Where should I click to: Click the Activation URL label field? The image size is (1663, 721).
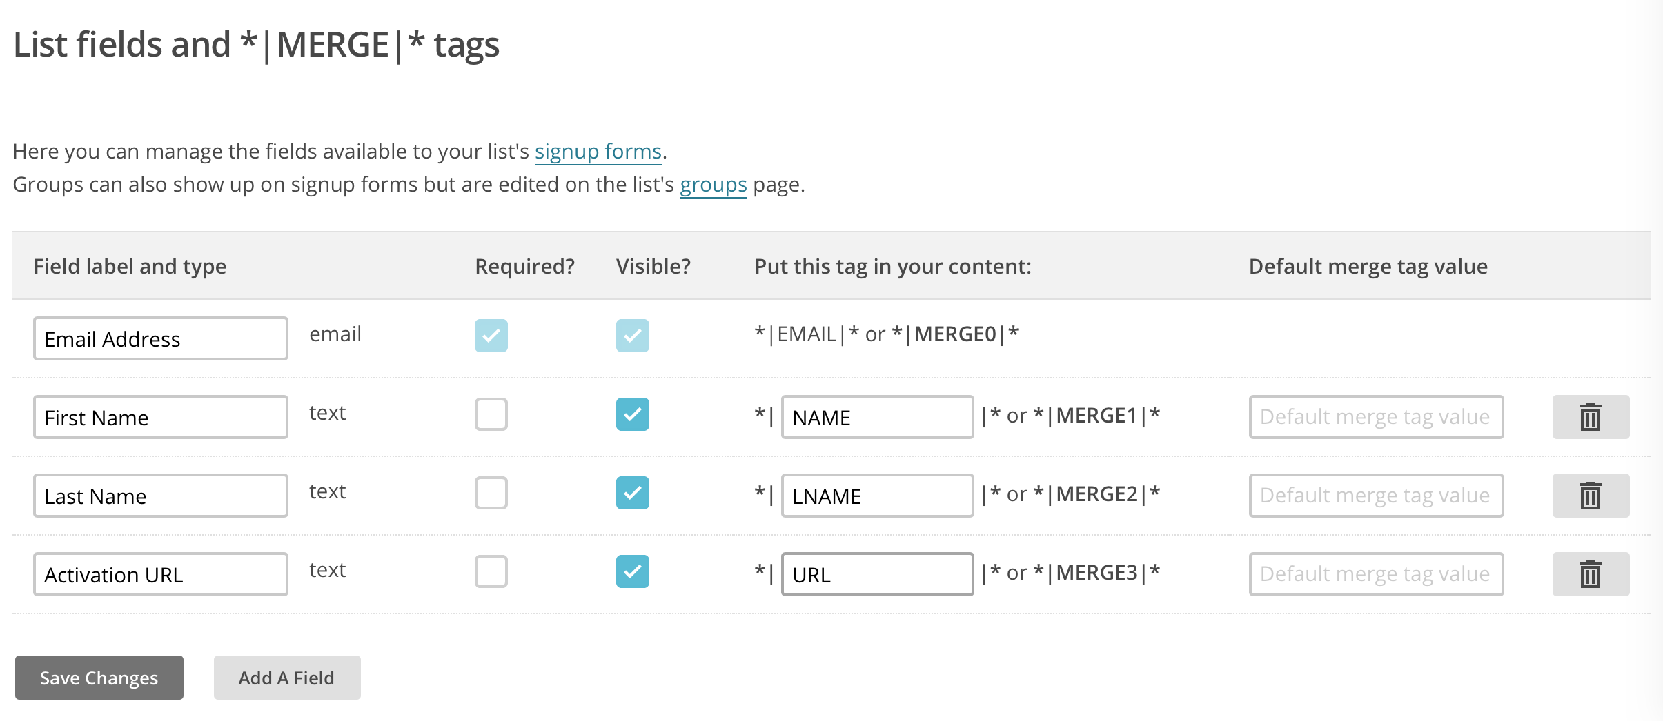point(161,574)
